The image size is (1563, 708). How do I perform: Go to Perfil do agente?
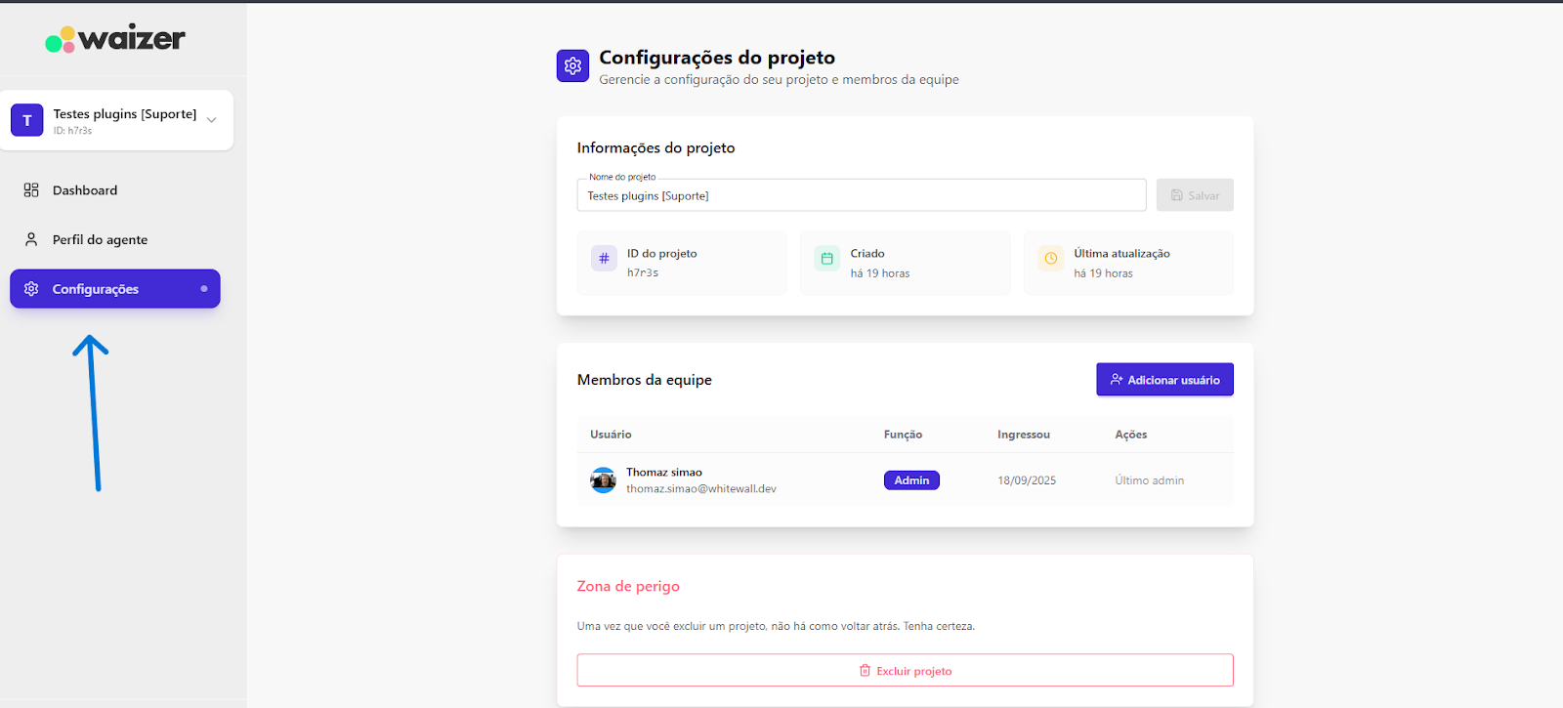tap(100, 239)
